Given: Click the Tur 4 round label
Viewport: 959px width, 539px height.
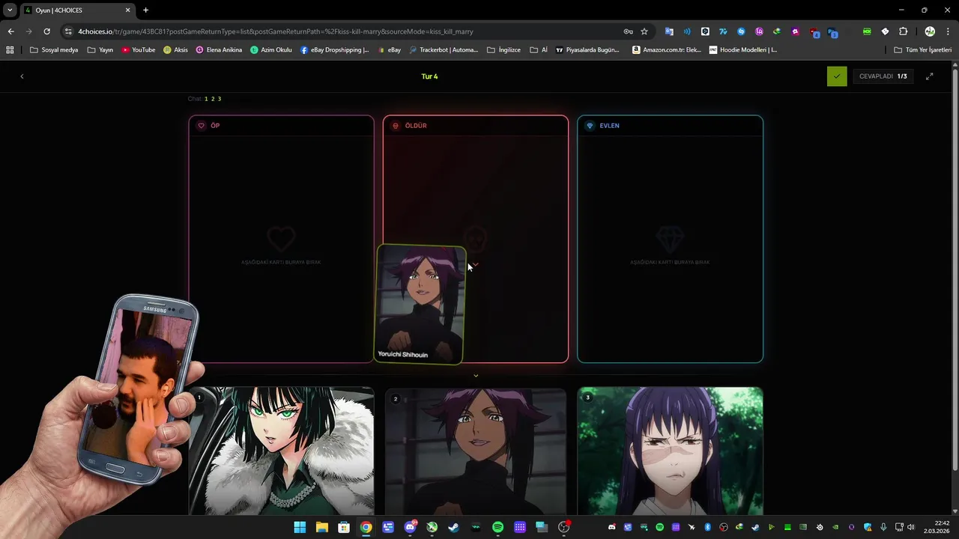Looking at the screenshot, I should tap(429, 76).
